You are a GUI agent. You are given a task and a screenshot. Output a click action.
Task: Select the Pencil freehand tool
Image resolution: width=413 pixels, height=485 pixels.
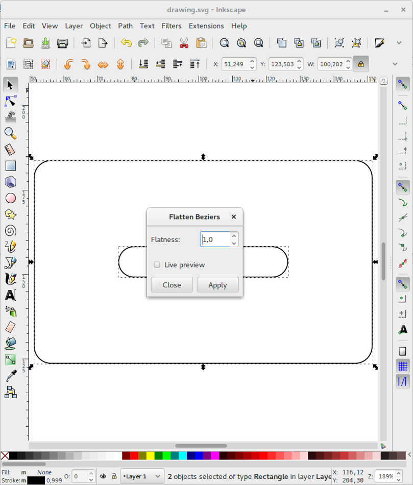pyautogui.click(x=11, y=247)
